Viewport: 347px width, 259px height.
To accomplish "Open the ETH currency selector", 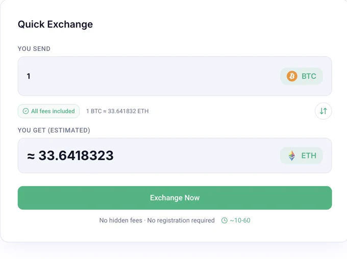I will coord(302,156).
